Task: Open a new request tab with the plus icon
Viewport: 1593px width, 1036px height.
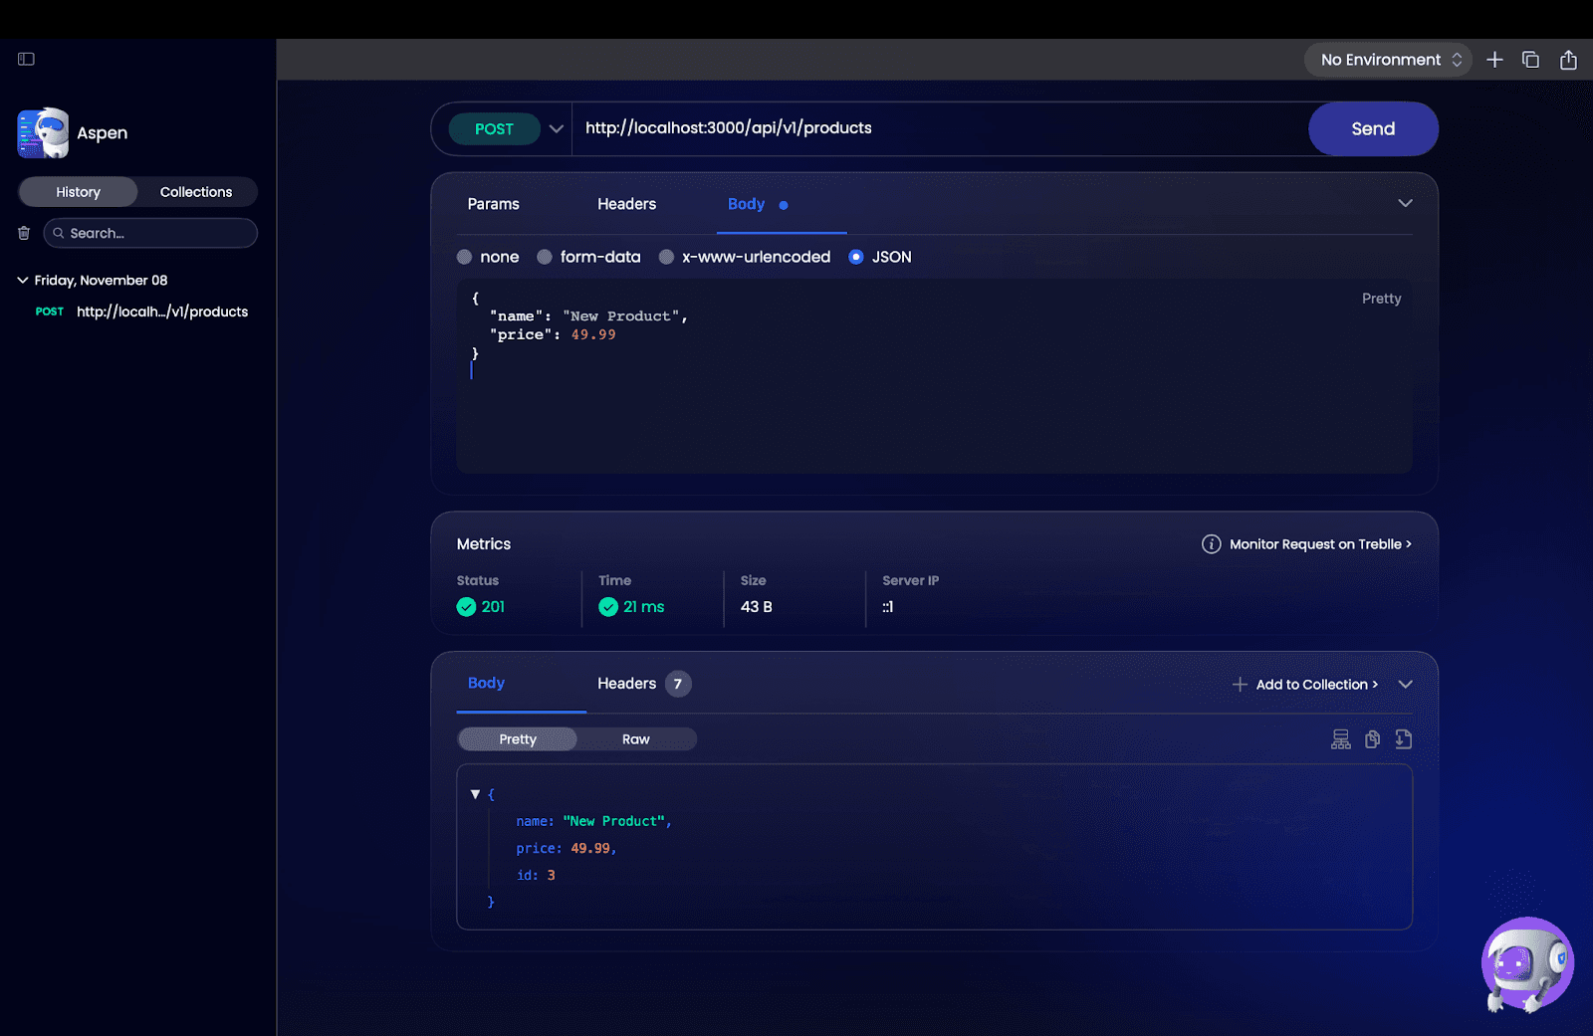Action: click(x=1494, y=60)
